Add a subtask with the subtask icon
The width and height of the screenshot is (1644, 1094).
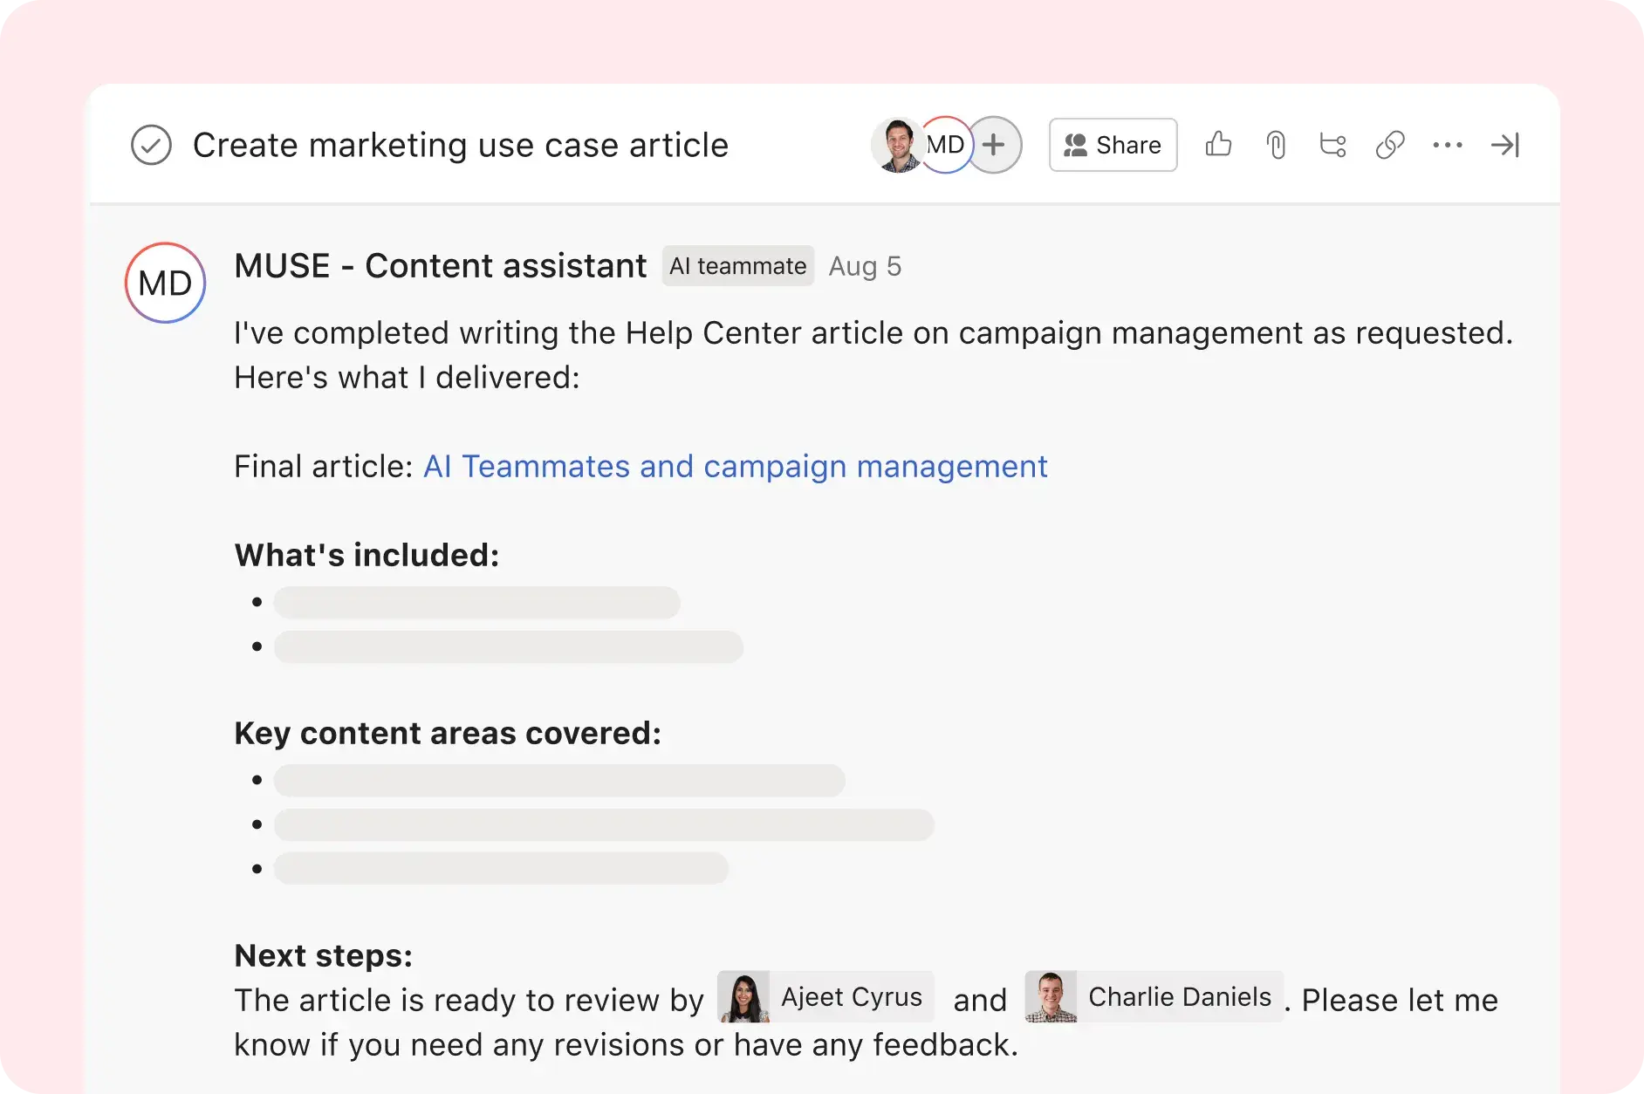[x=1332, y=145]
